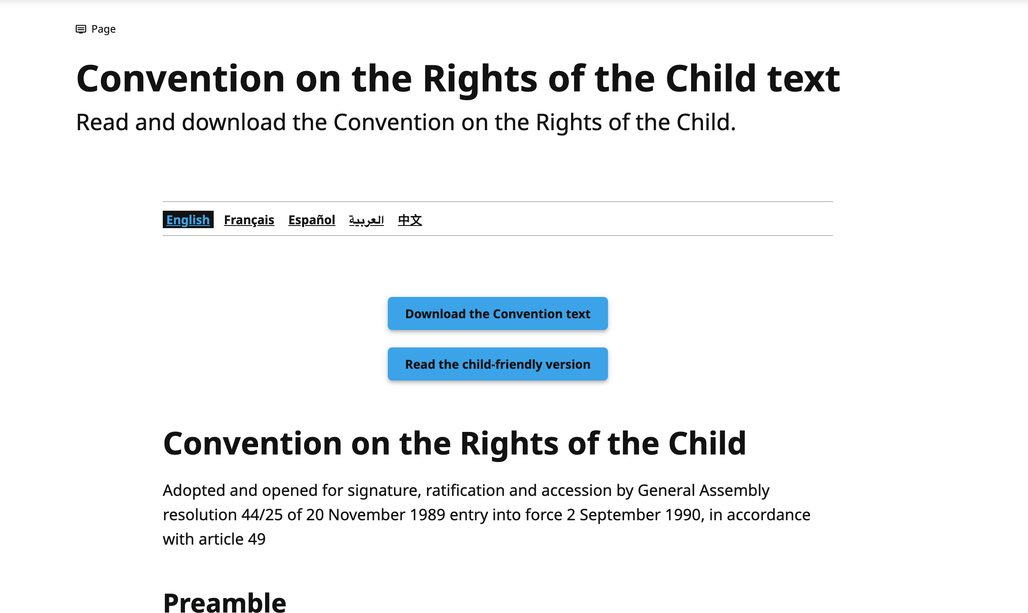Viewport: 1028px width, 613px height.
Task: Click the 'Preamble' heading
Action: point(225,603)
